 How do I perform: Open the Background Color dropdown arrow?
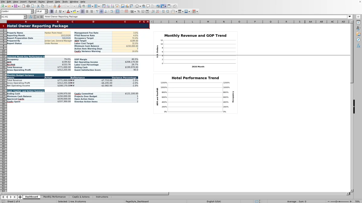click(x=78, y=11)
